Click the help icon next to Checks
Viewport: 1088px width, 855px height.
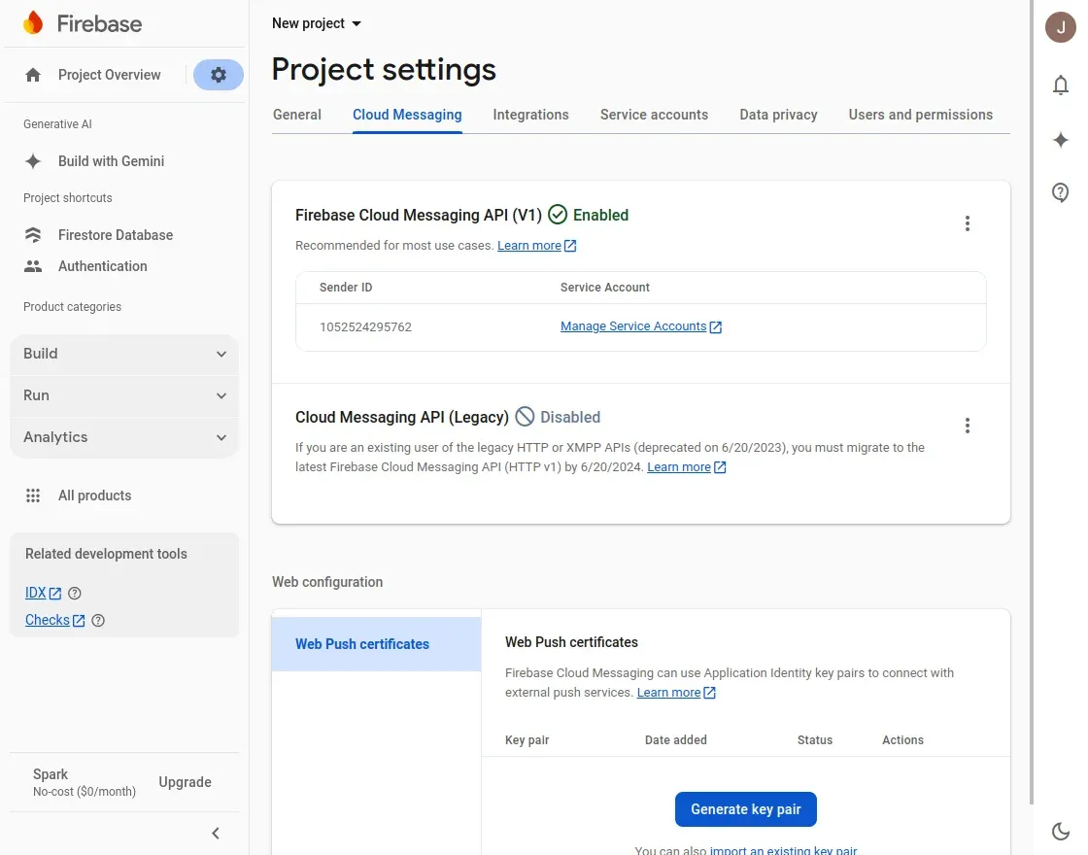tap(98, 621)
